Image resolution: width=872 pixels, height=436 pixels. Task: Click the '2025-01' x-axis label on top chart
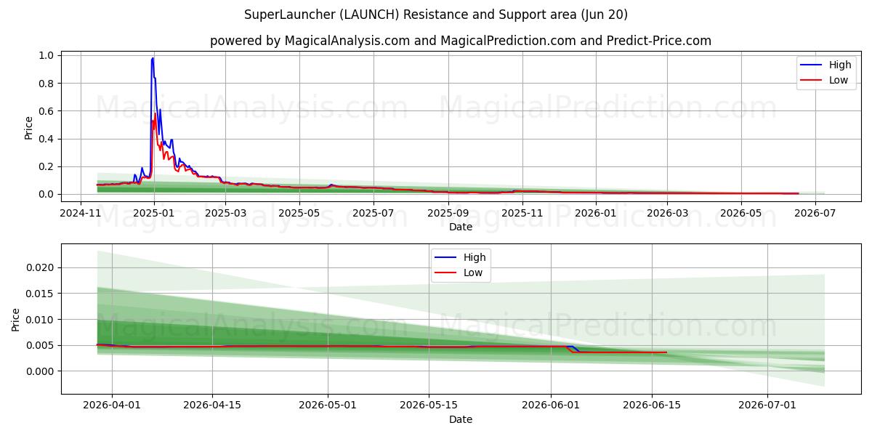click(x=153, y=214)
